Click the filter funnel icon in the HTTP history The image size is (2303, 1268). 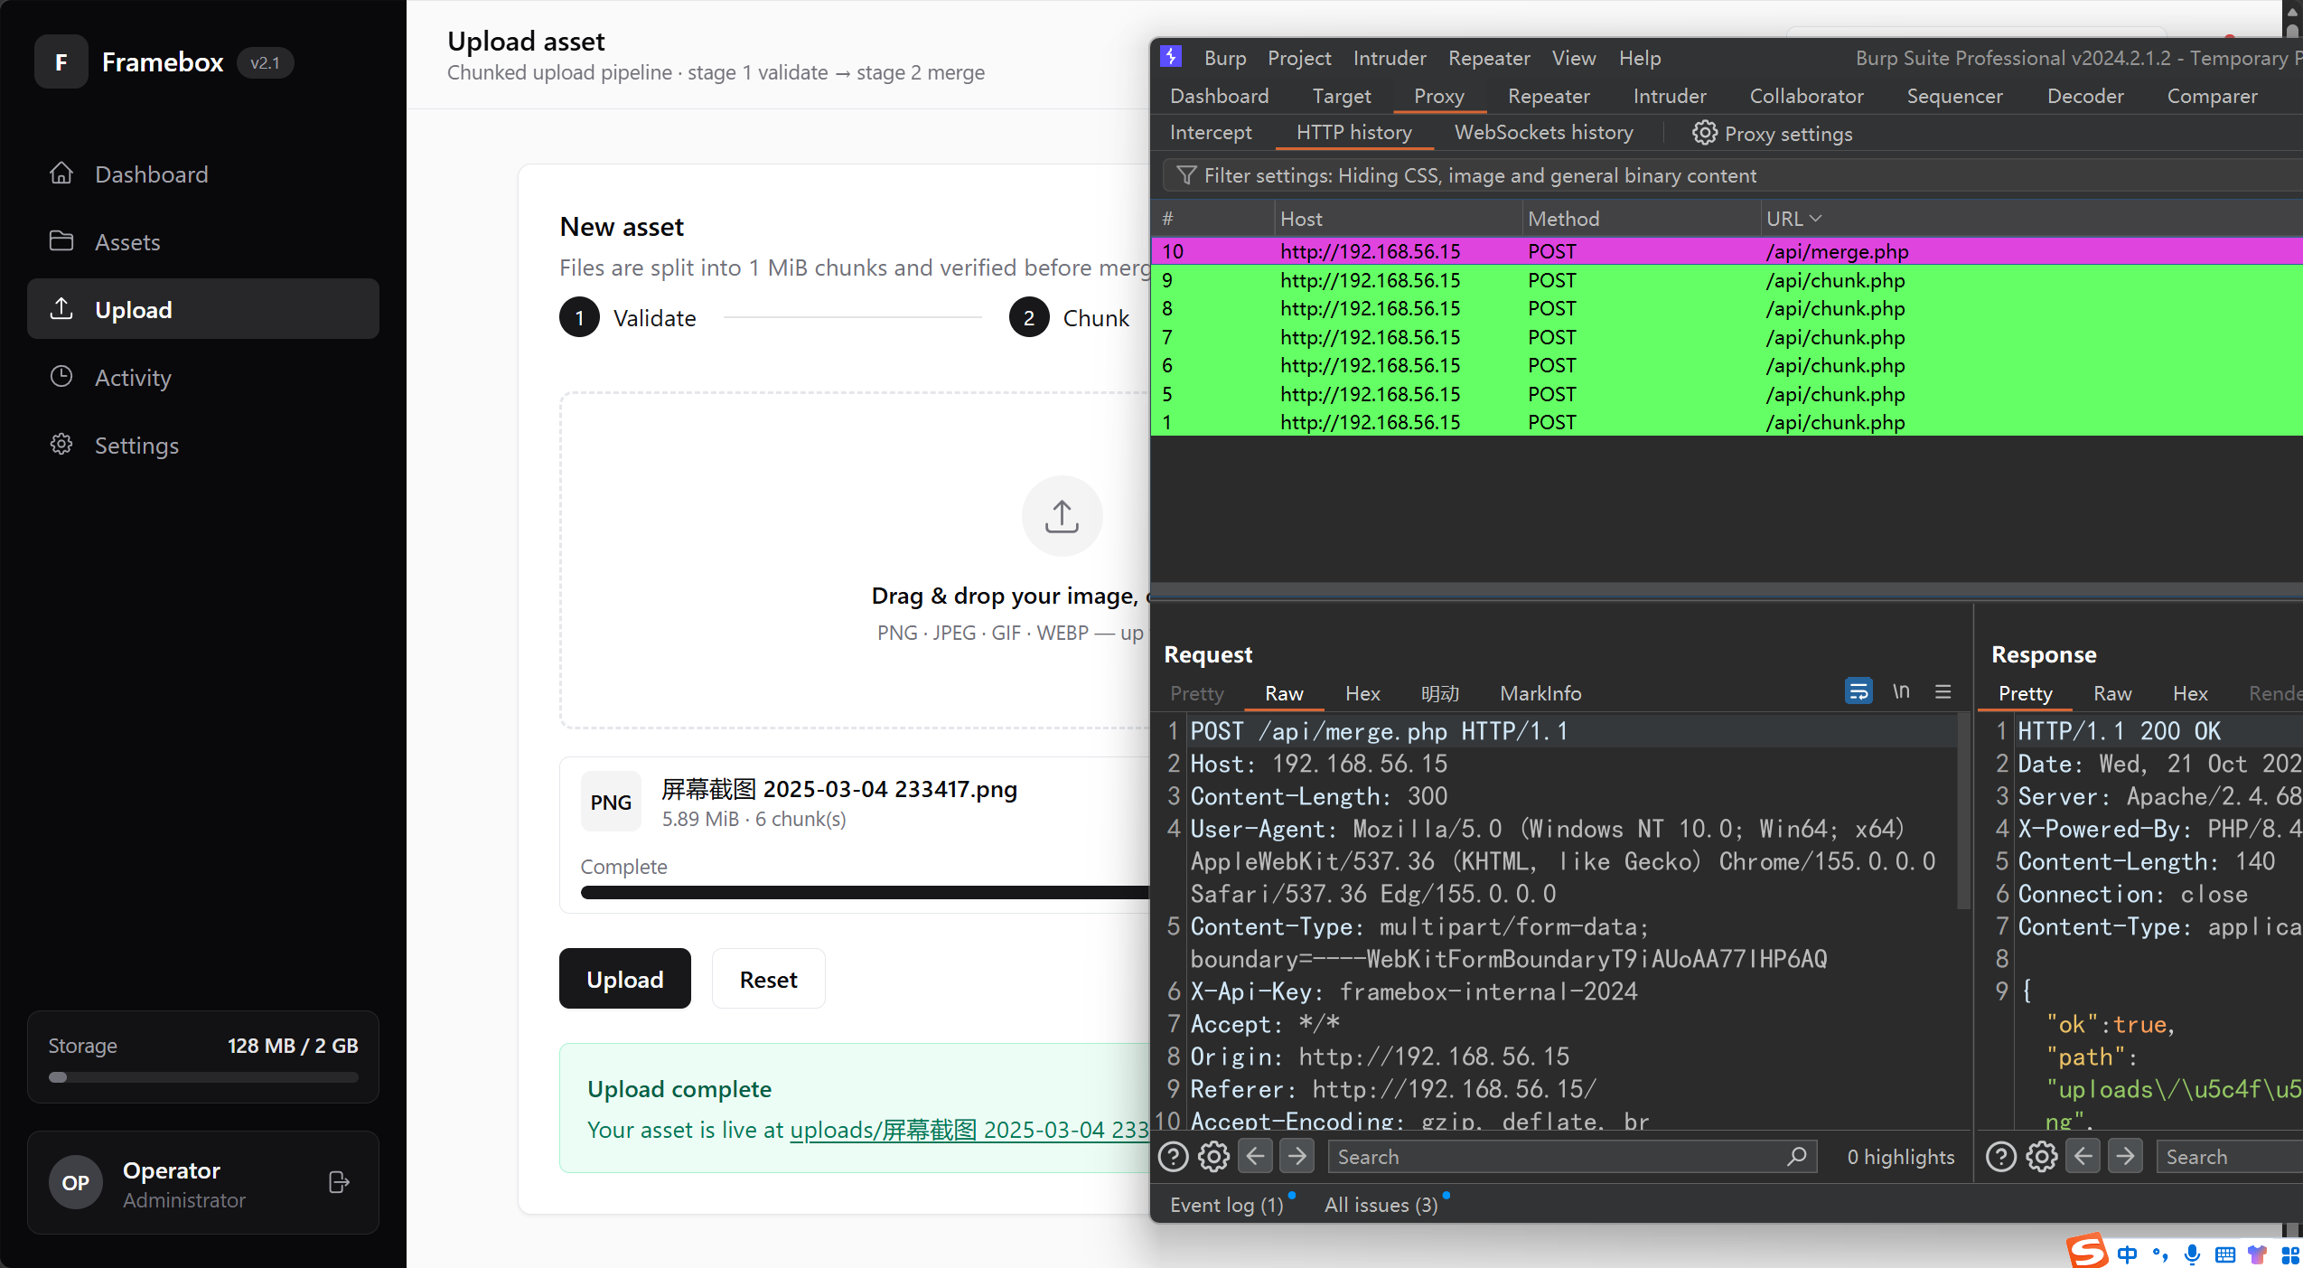click(x=1186, y=175)
